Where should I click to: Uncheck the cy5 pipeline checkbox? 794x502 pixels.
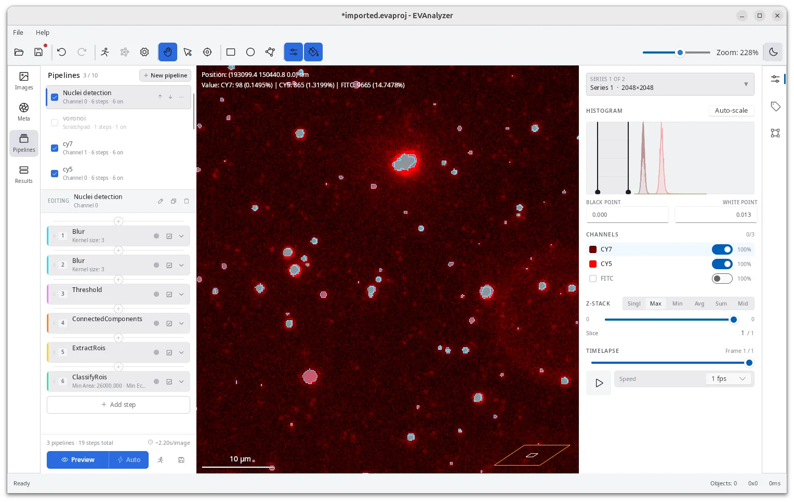click(x=55, y=174)
